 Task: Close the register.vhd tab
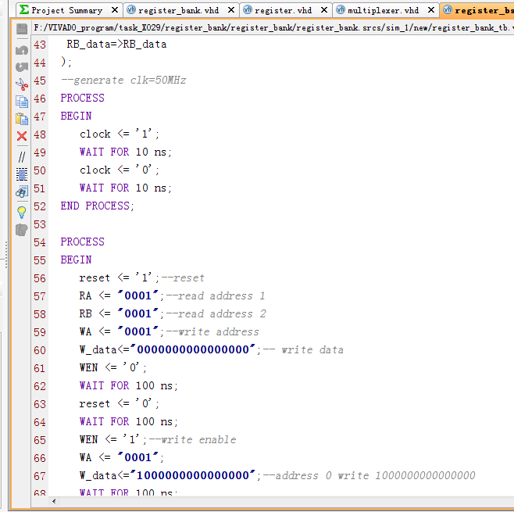point(324,10)
